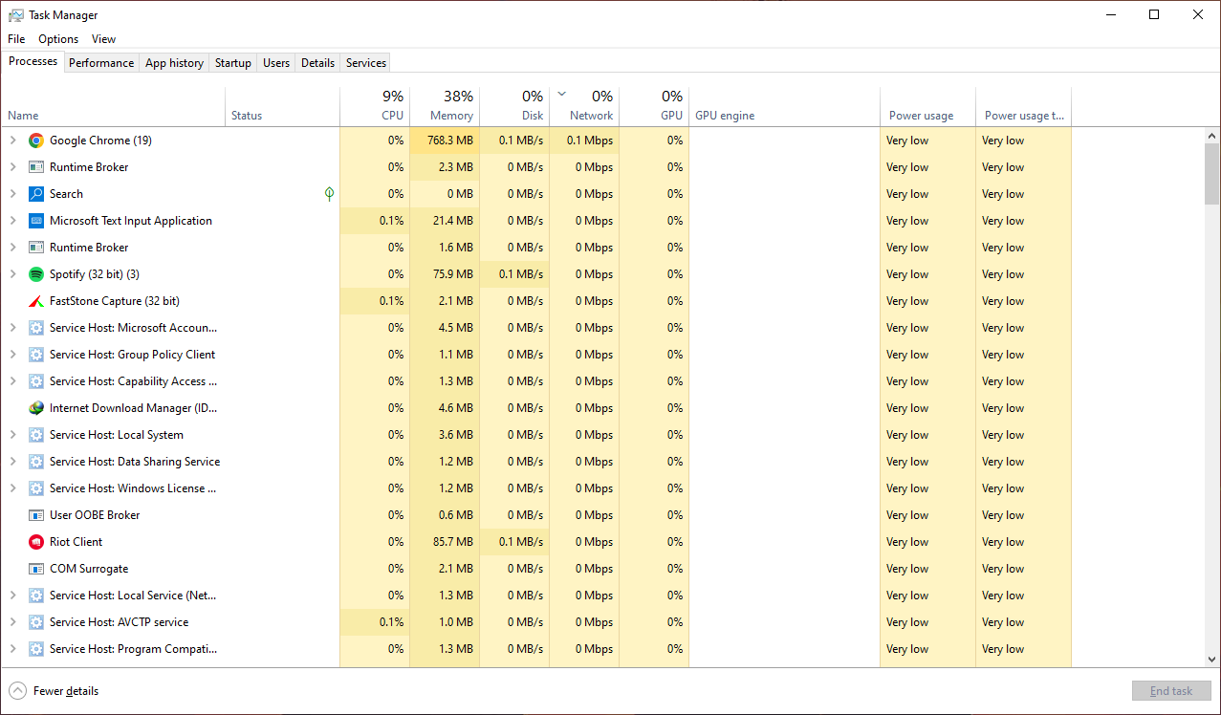This screenshot has height=715, width=1221.
Task: Switch to the Performance tab
Action: pyautogui.click(x=101, y=62)
